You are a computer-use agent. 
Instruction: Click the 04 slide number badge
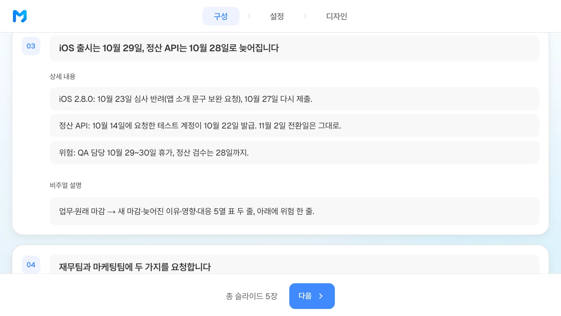(x=31, y=265)
